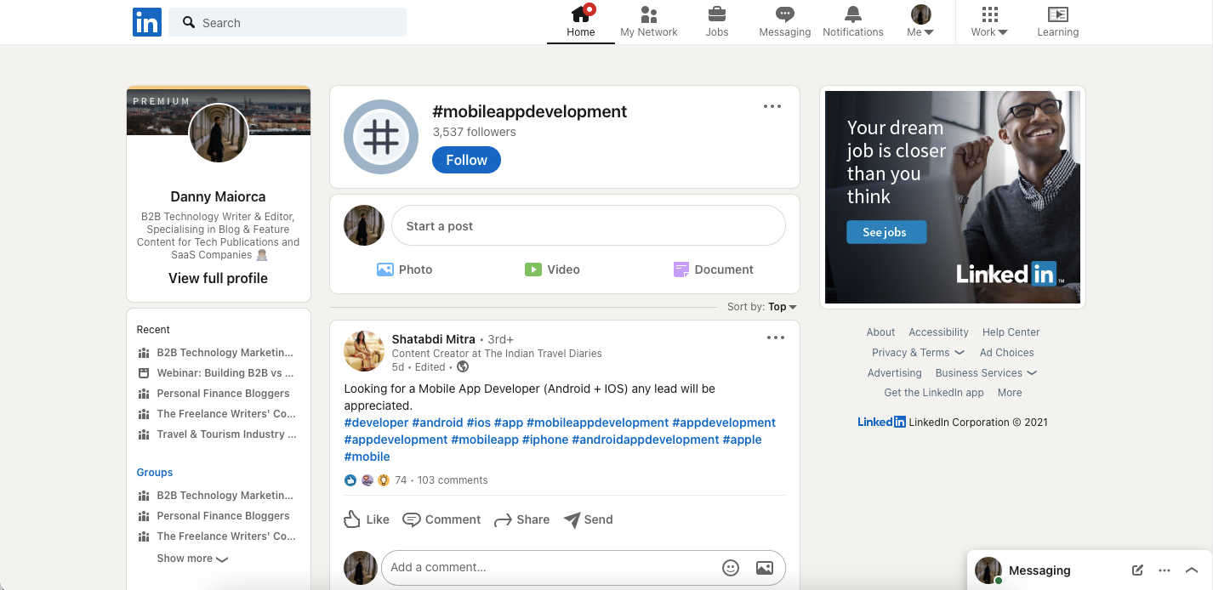Screen dimensions: 1213x590
Task: Like Shatabdi Mitra's post
Action: coord(366,519)
